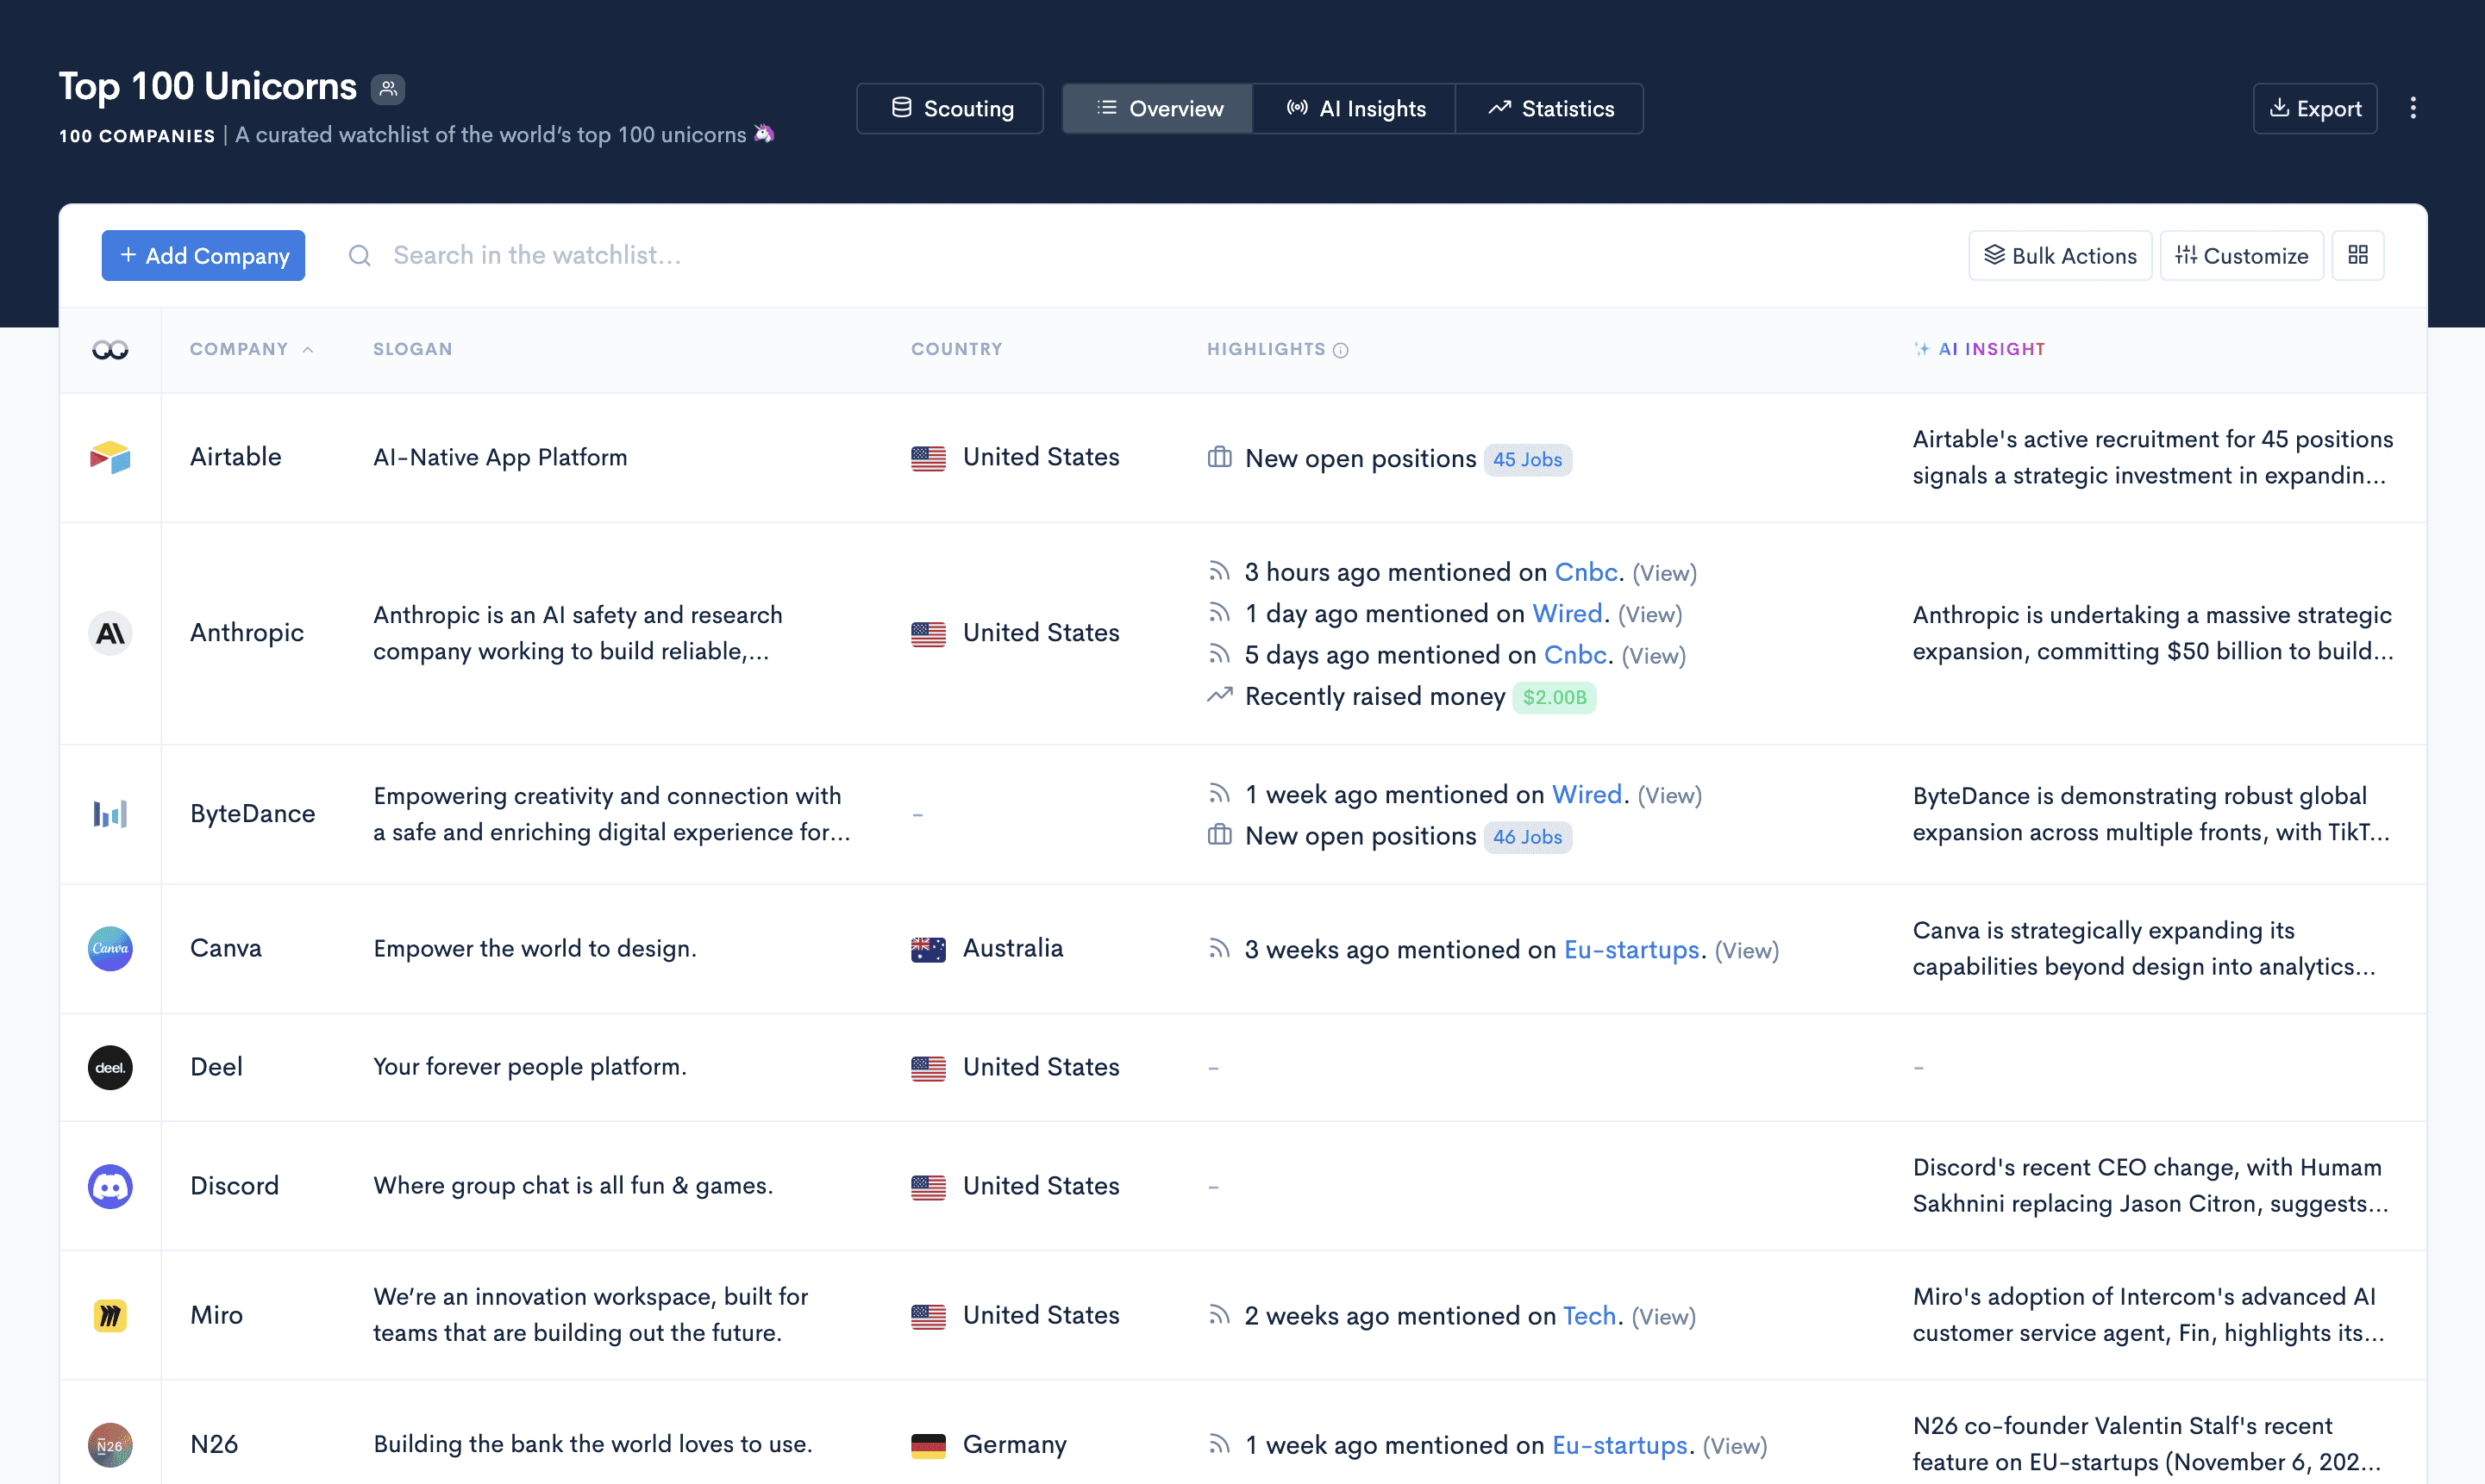Image resolution: width=2485 pixels, height=1484 pixels.
Task: Switch to the AI Insights tab
Action: [1355, 108]
